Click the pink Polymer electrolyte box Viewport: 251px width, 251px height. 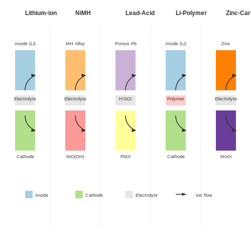click(176, 100)
